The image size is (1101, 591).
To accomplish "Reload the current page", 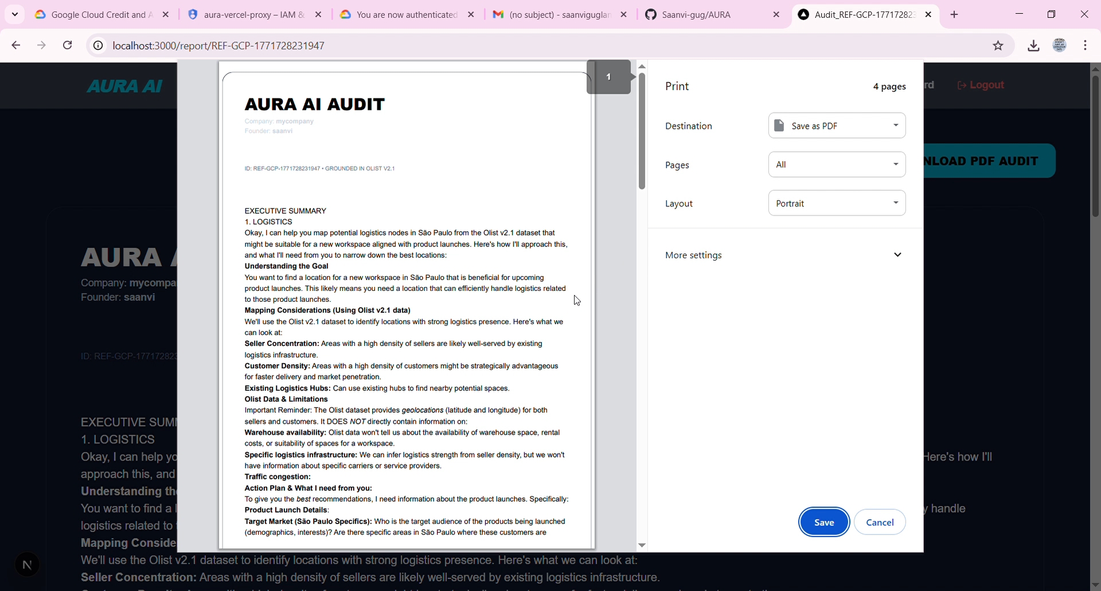I will (x=68, y=45).
